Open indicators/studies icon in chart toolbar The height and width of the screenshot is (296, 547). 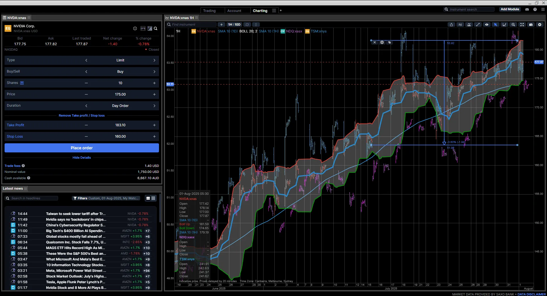click(469, 25)
